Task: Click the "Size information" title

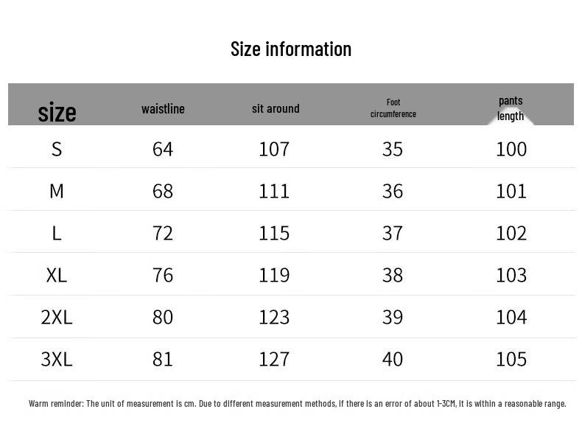Action: [x=290, y=49]
